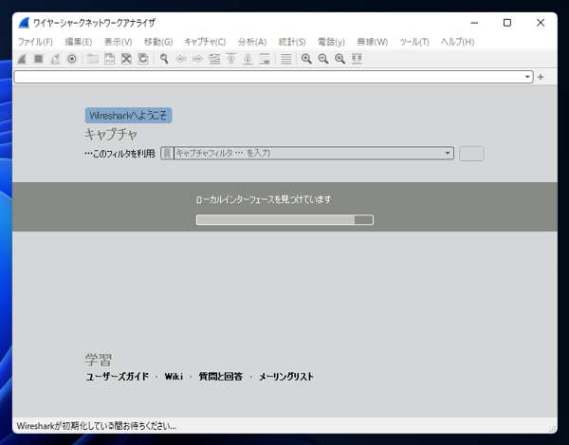Click the close capture file icon
The width and height of the screenshot is (569, 445).
(x=126, y=59)
